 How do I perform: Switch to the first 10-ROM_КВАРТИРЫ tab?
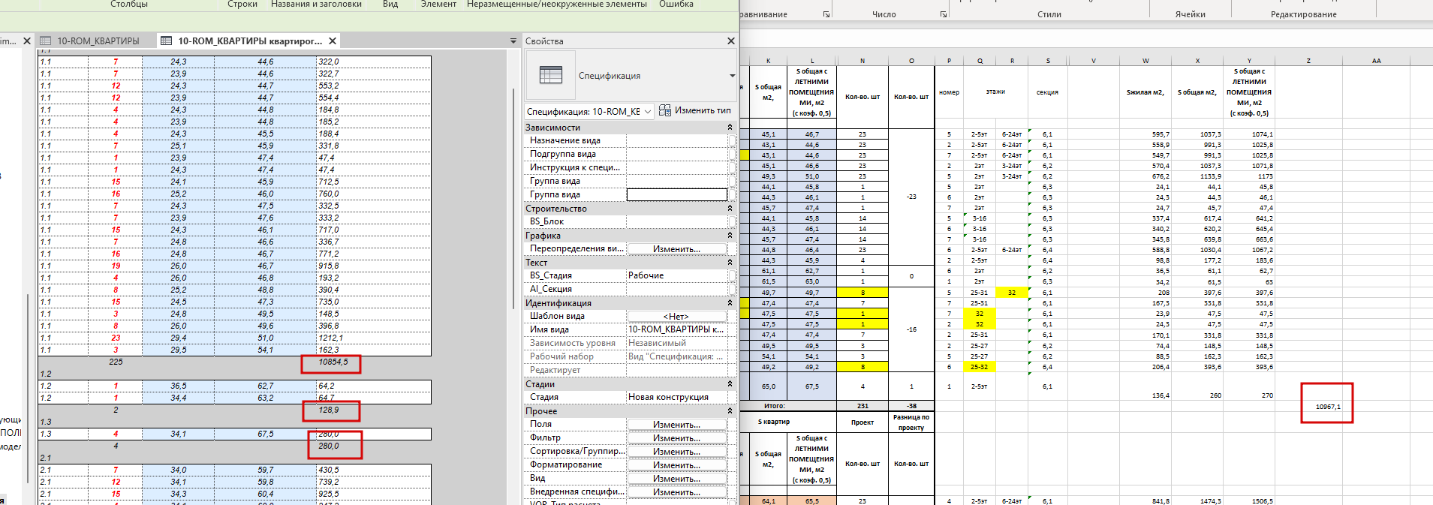[98, 41]
